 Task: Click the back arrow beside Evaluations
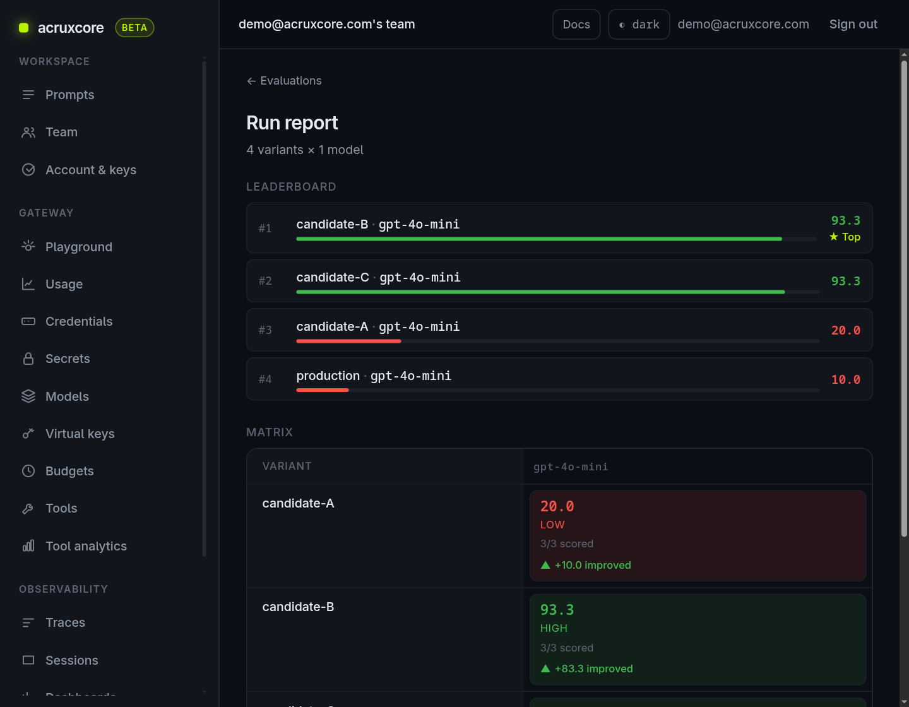pos(251,81)
